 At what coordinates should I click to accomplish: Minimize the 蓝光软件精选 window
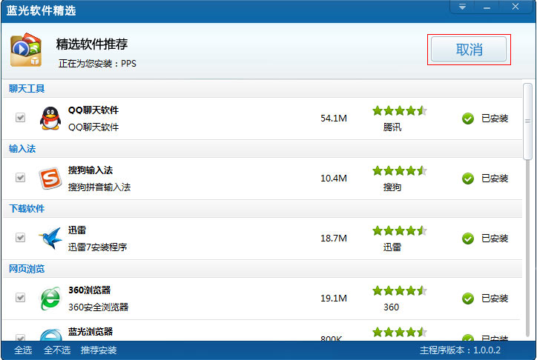[487, 7]
